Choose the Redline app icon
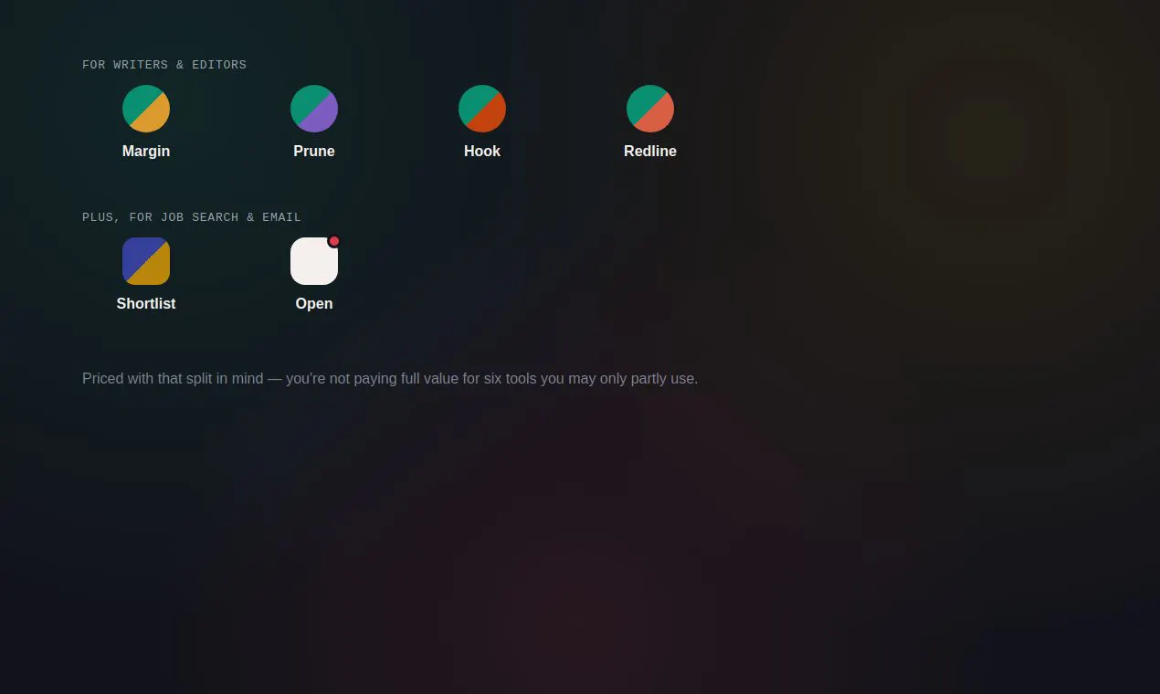Image resolution: width=1160 pixels, height=694 pixels. pos(650,109)
